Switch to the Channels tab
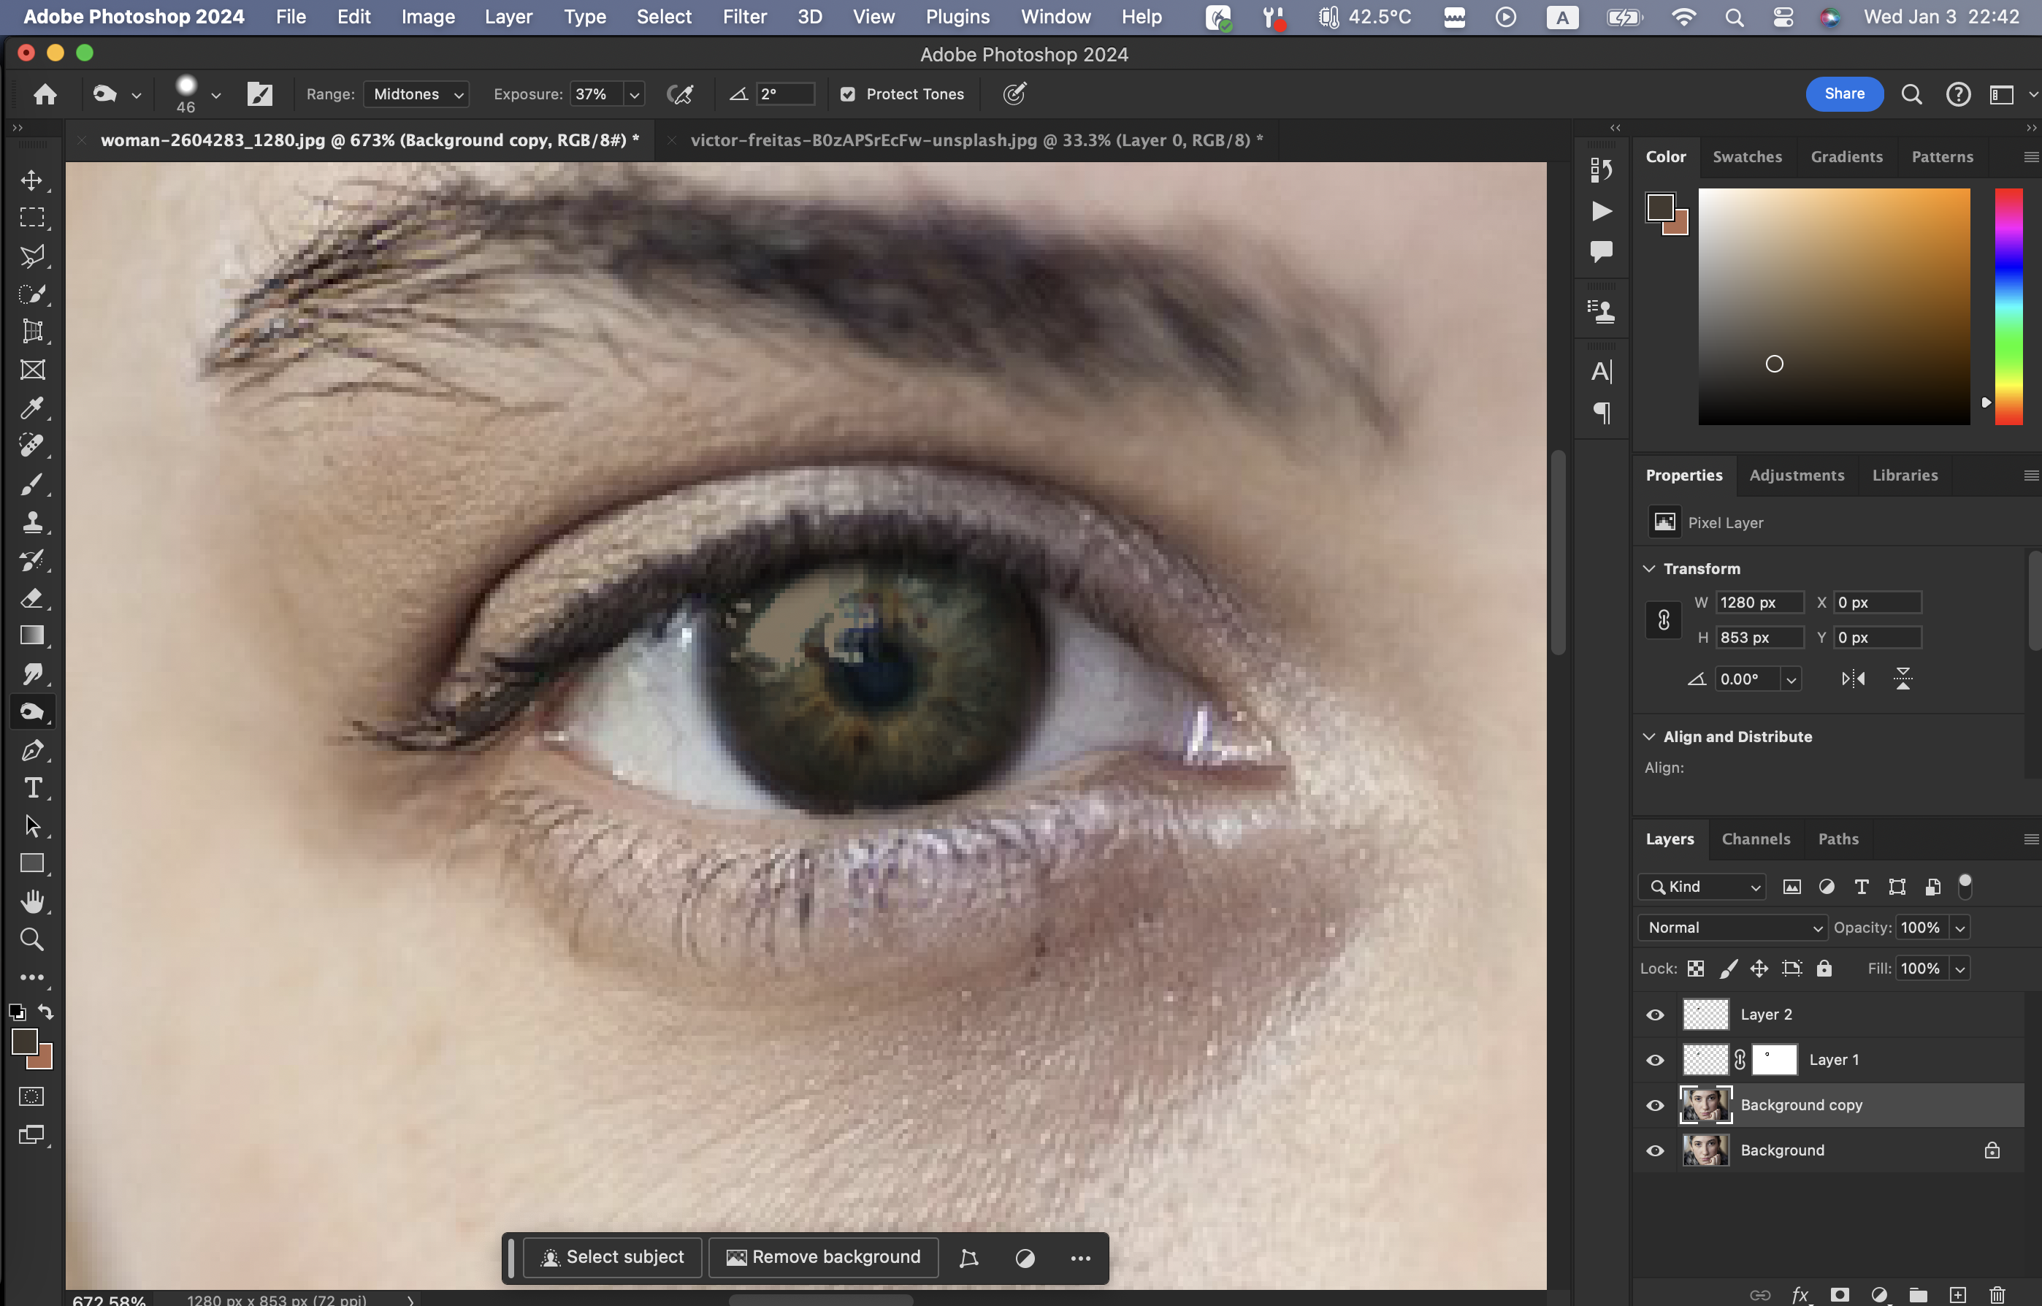 [x=1756, y=839]
